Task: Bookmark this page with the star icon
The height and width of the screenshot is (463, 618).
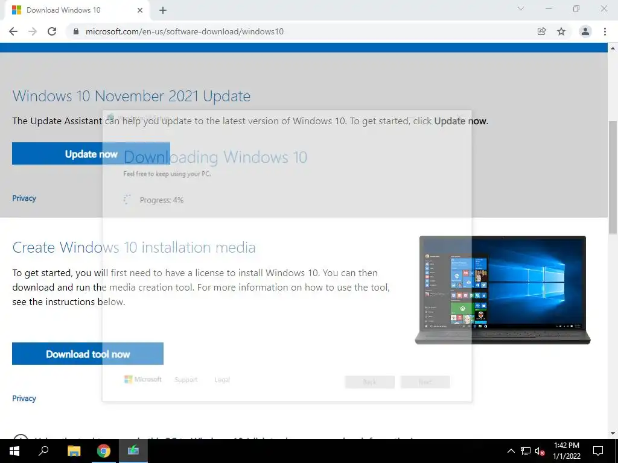Action: pos(561,31)
